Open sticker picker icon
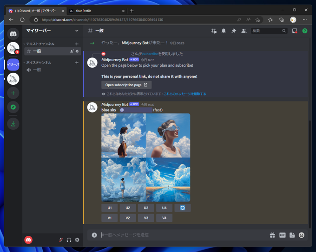Screen dimensions: 316x252 pos(292,235)
